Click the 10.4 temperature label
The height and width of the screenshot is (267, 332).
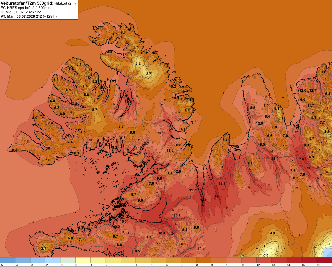pos(201,249)
